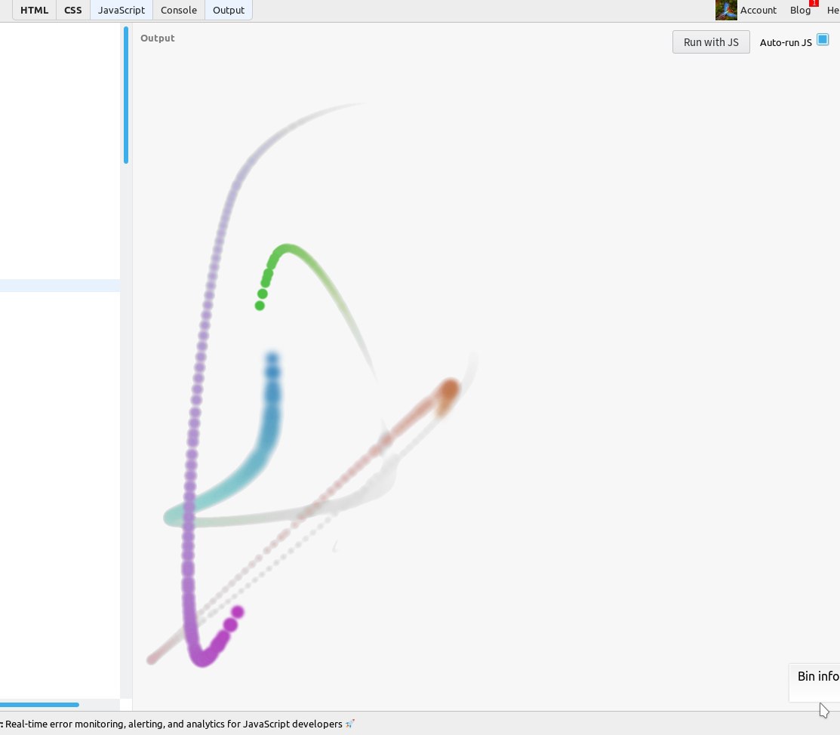Viewport: 840px width, 735px height.
Task: Click the red Blog notification badge
Action: (x=814, y=3)
